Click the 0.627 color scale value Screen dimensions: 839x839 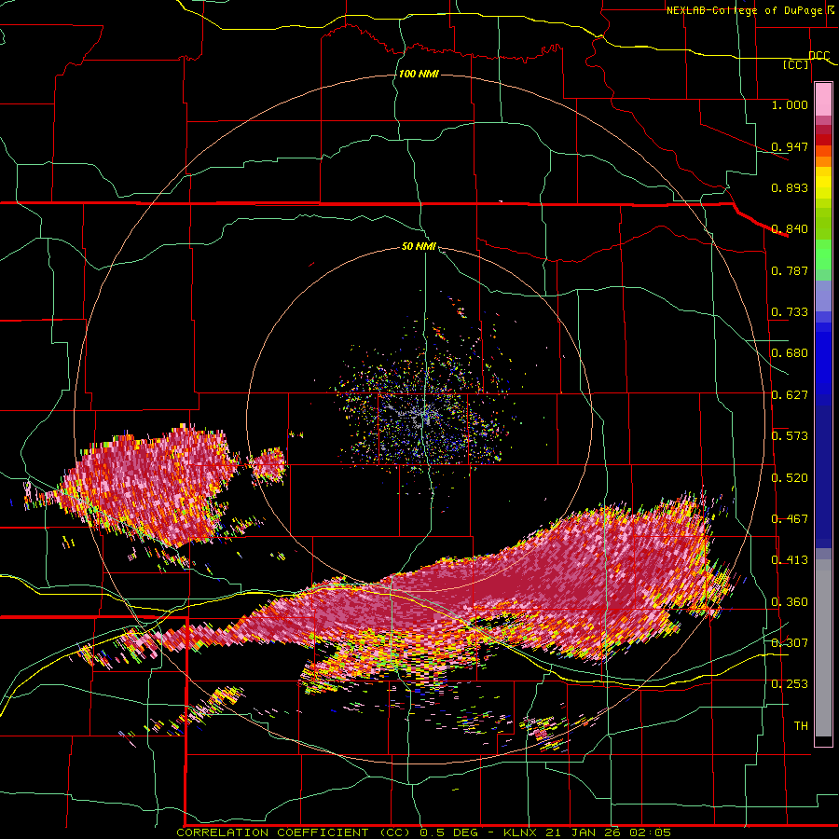click(790, 395)
